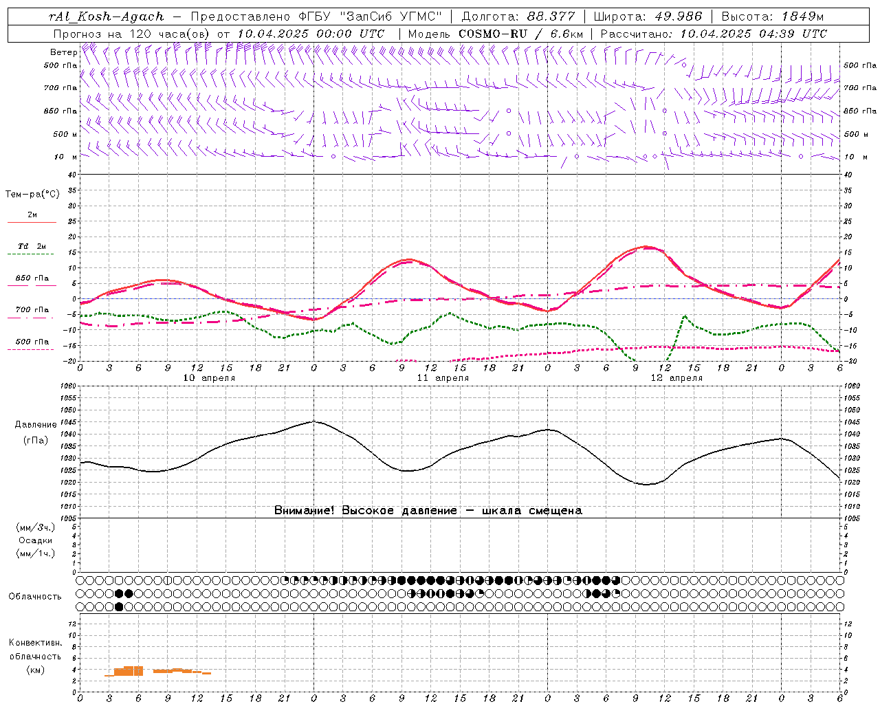Click the forecast start '10.04.2025 00:00 UTC'

tap(311, 34)
